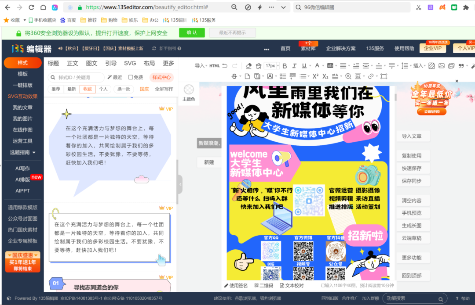Click the search-replace magnifier A icon
Viewport: 475px width, 305px height.
pos(348,76)
